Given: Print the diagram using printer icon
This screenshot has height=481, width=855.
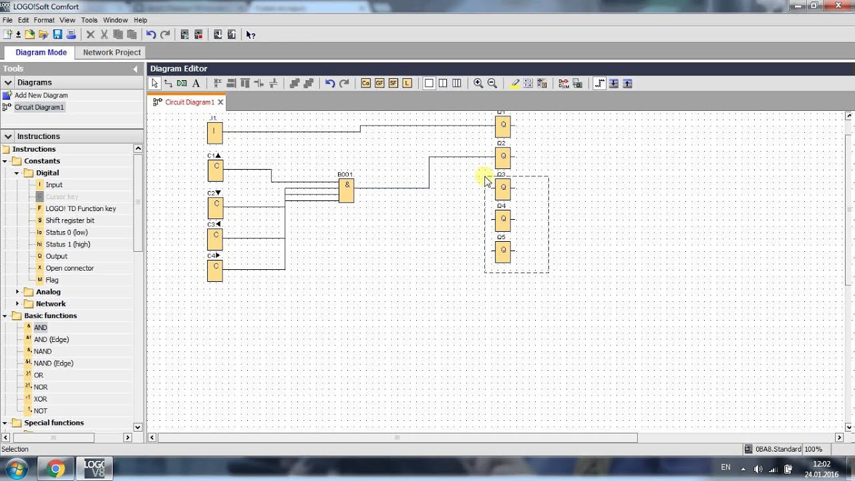Looking at the screenshot, I should click(x=71, y=35).
